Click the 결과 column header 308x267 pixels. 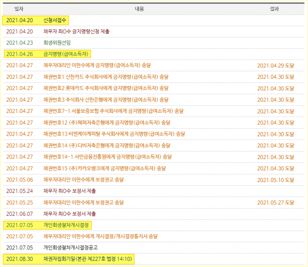click(275, 9)
